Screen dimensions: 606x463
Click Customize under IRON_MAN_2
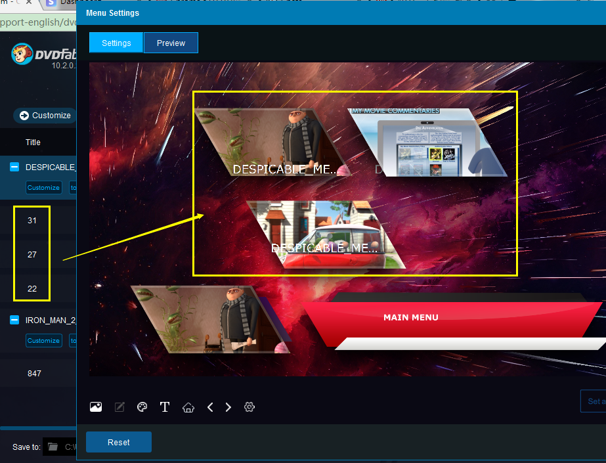click(44, 340)
